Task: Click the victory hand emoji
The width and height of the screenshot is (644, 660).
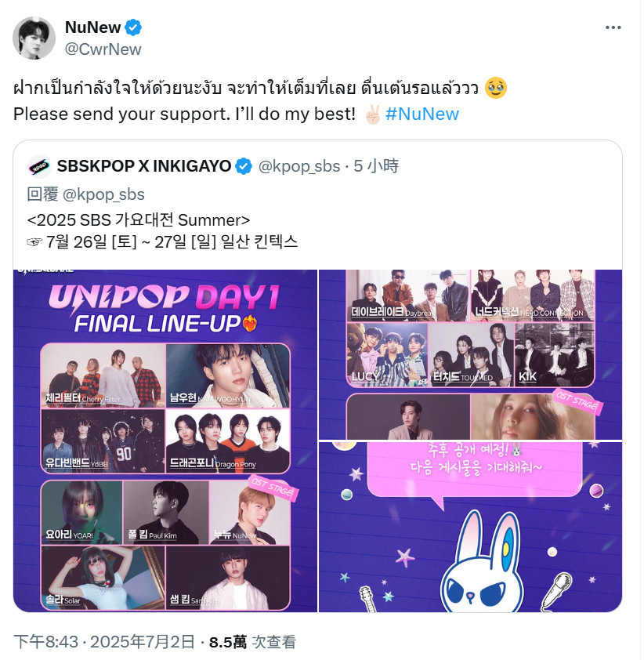Action: pos(373,114)
